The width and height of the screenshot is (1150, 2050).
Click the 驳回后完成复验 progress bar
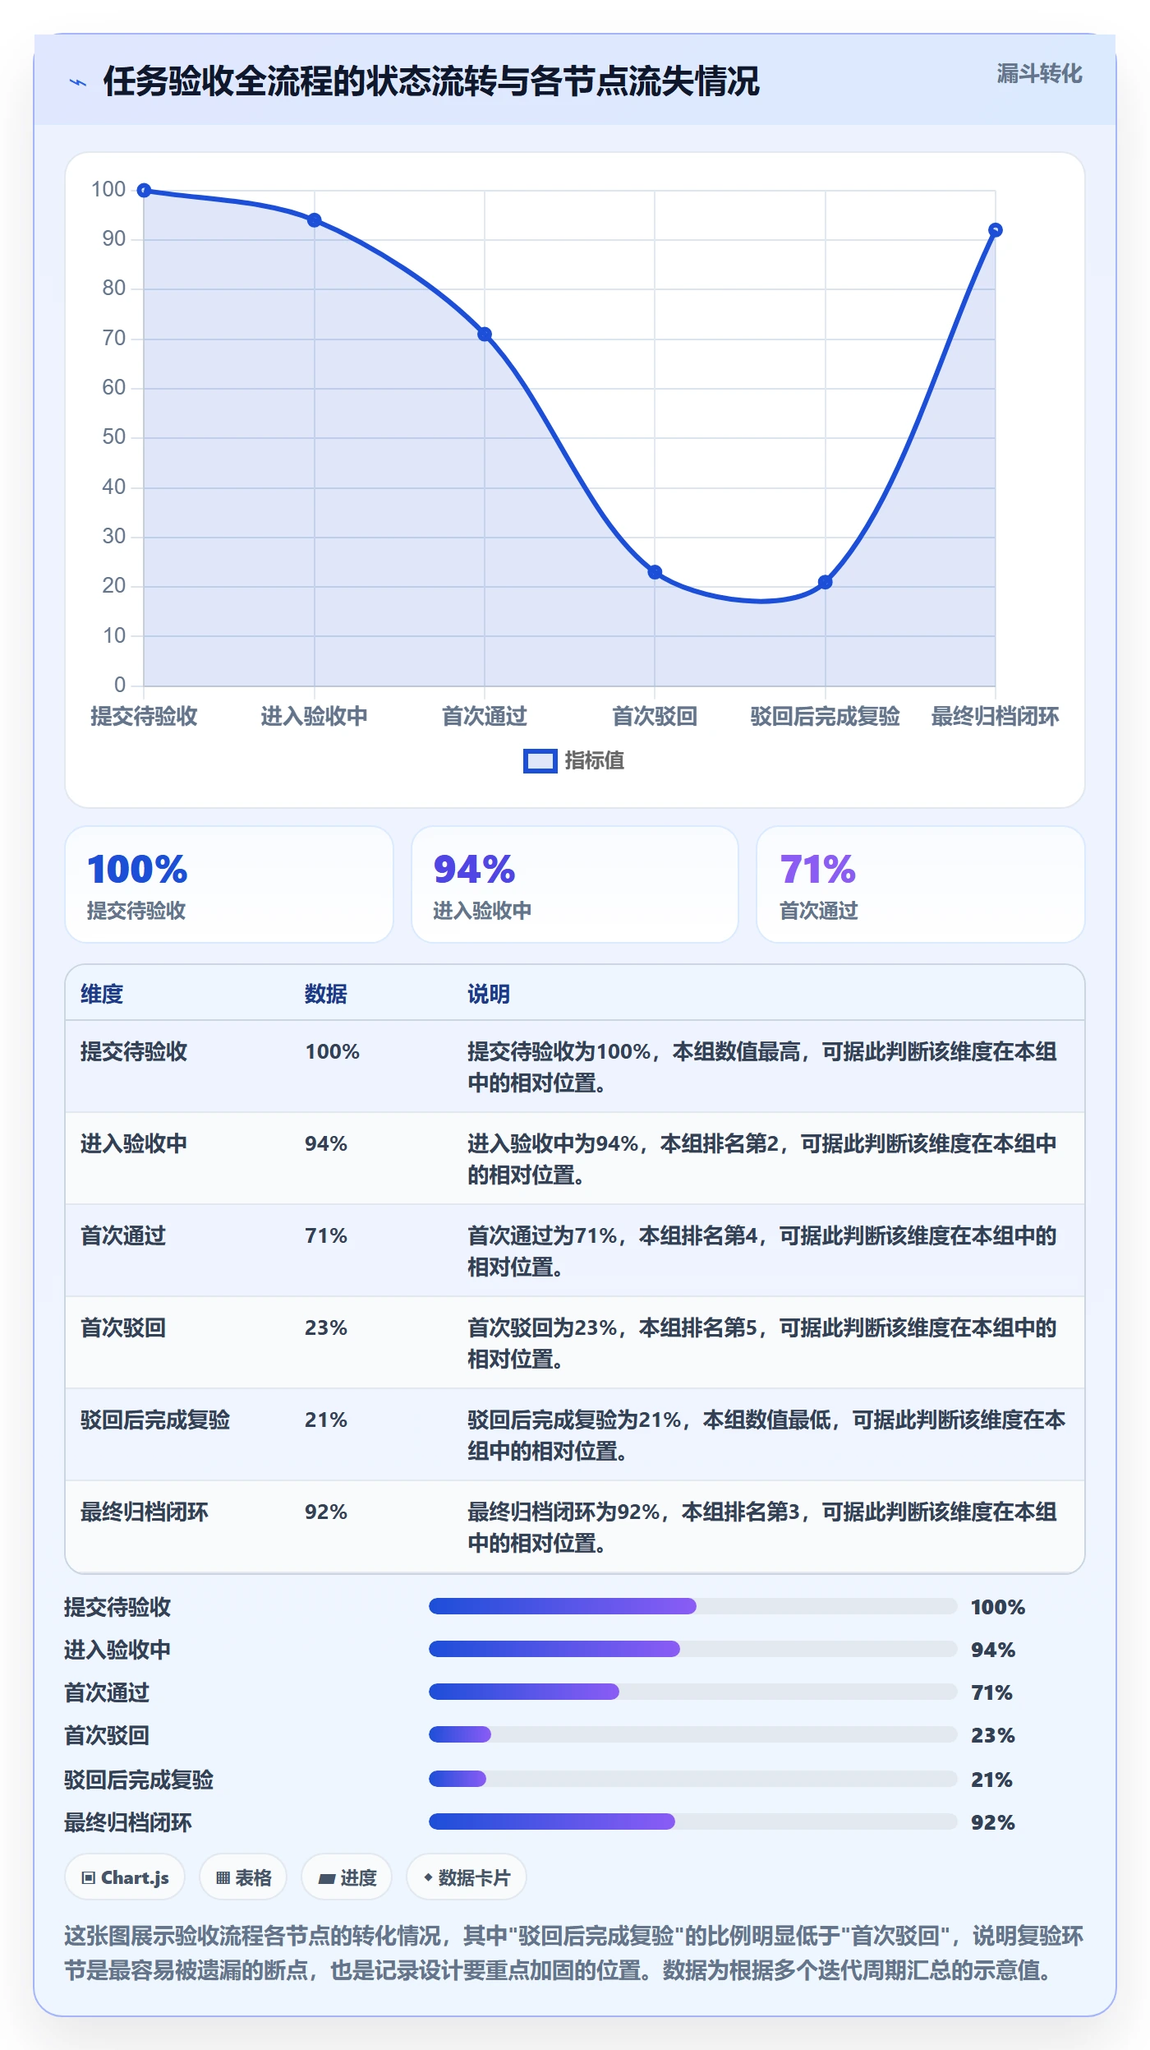[x=692, y=1779]
